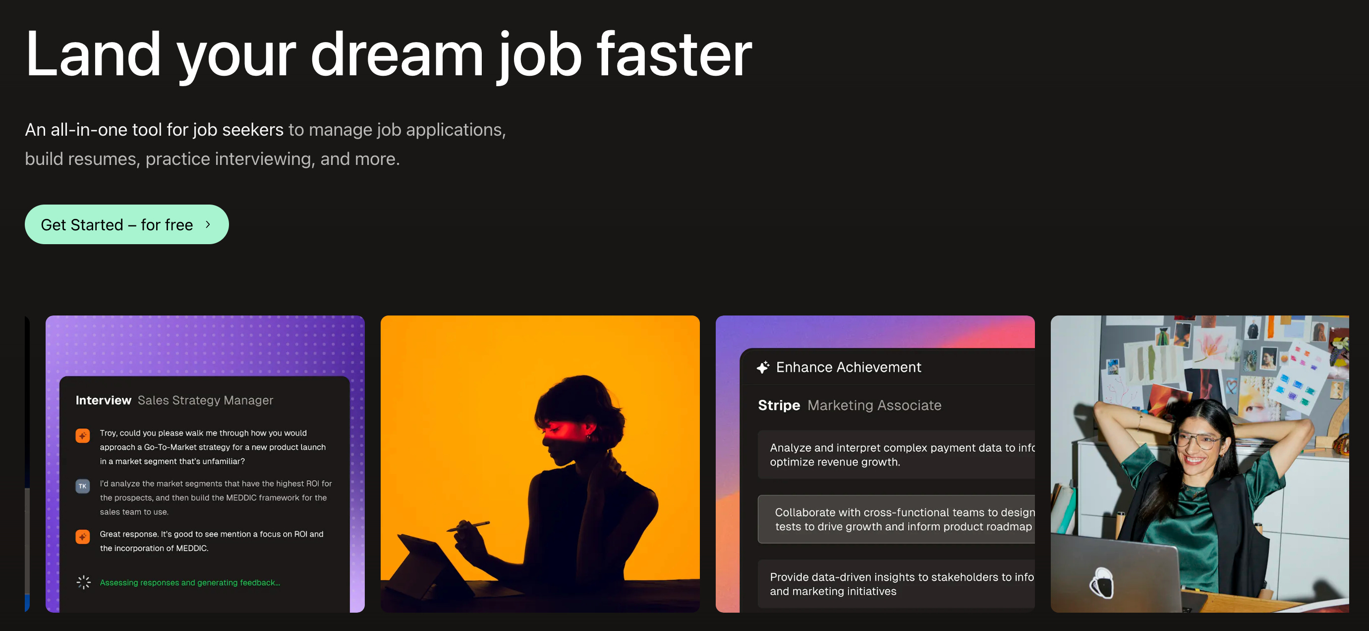Screen dimensions: 1369x631
Task: Click the chevron arrow inside Get Started button
Action: (208, 224)
